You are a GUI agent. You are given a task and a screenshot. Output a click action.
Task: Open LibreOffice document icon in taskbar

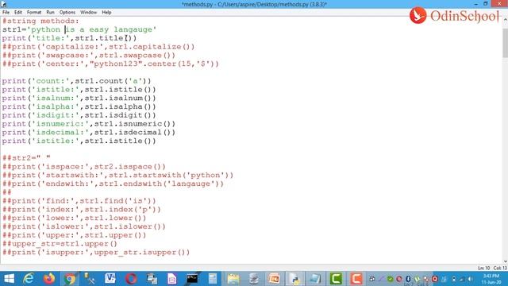pyautogui.click(x=171, y=279)
